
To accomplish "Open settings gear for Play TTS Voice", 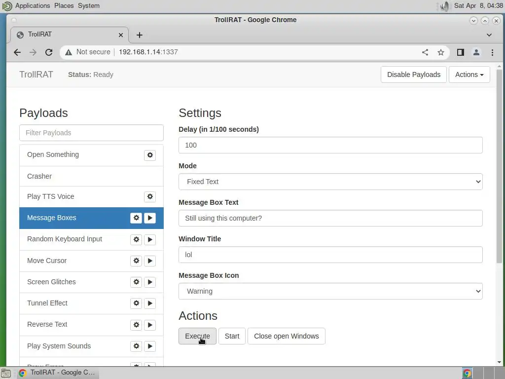I will click(x=150, y=196).
